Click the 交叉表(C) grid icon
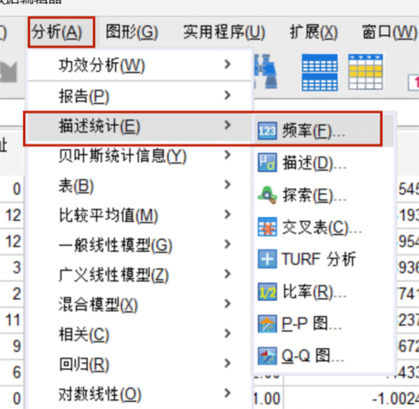 click(267, 227)
